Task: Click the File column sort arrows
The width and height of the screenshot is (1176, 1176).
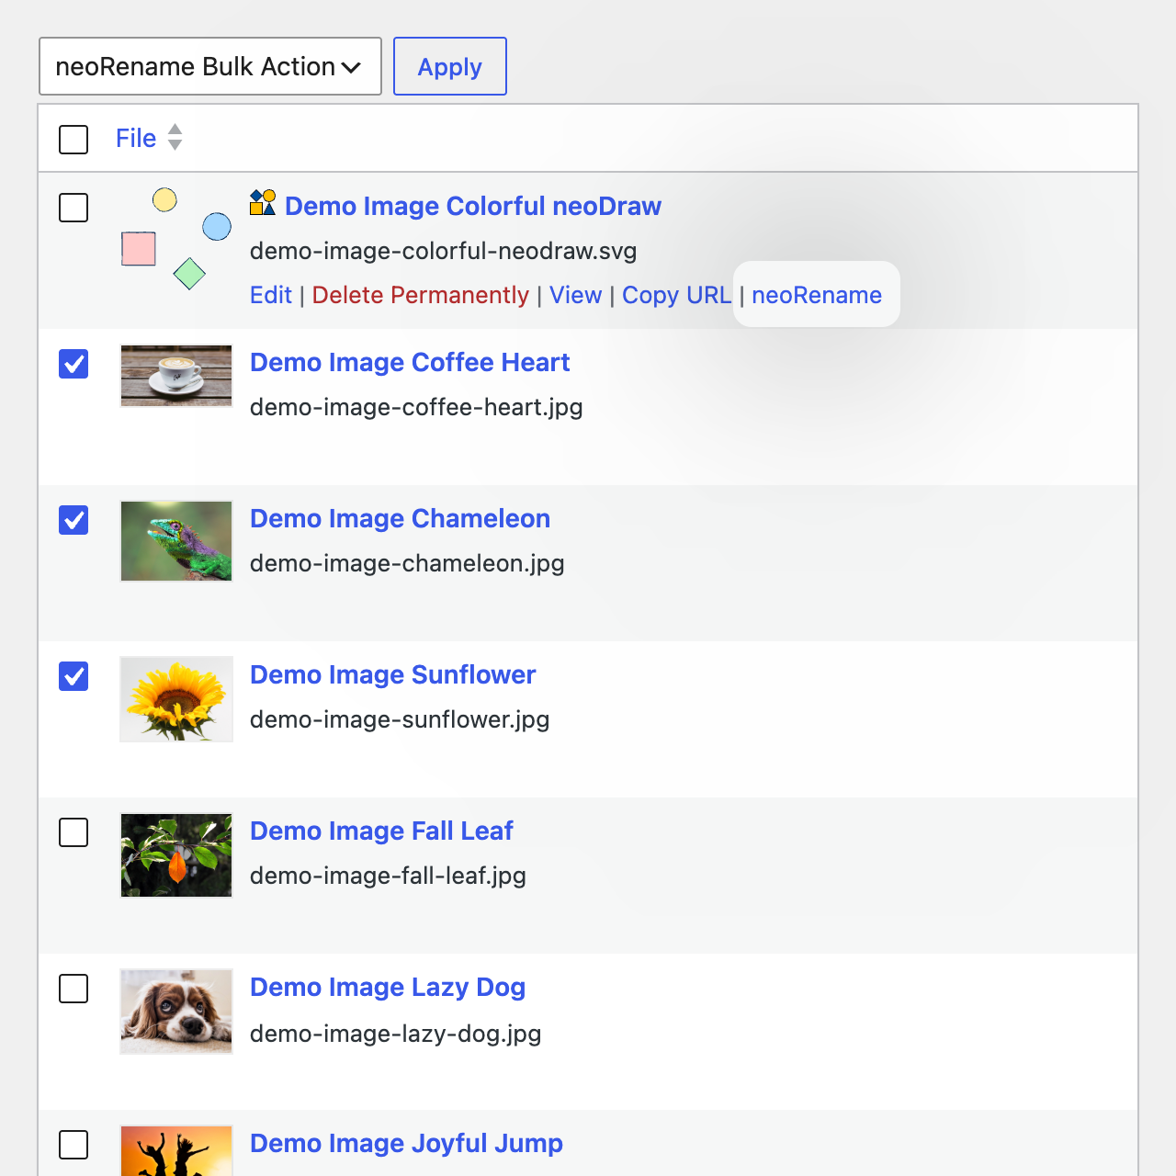Action: pos(175,138)
